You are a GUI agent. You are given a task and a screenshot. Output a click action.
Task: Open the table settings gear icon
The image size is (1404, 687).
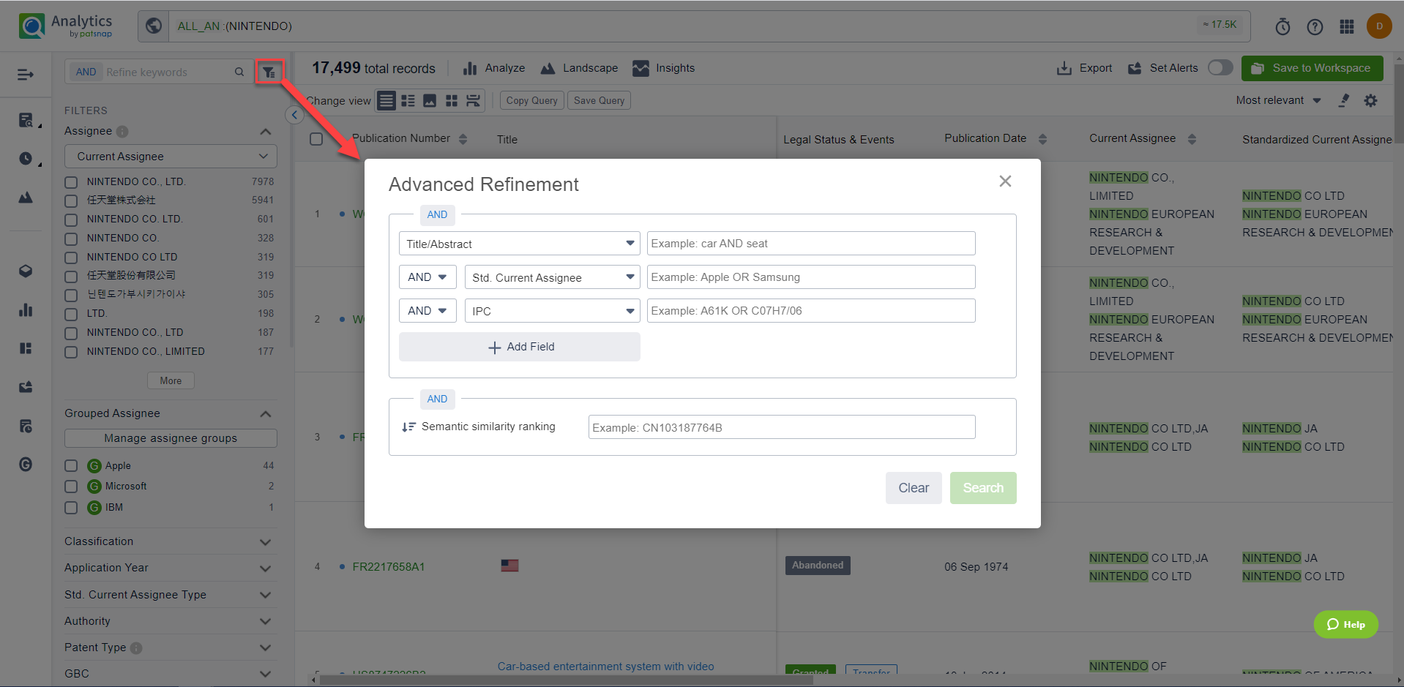1370,101
